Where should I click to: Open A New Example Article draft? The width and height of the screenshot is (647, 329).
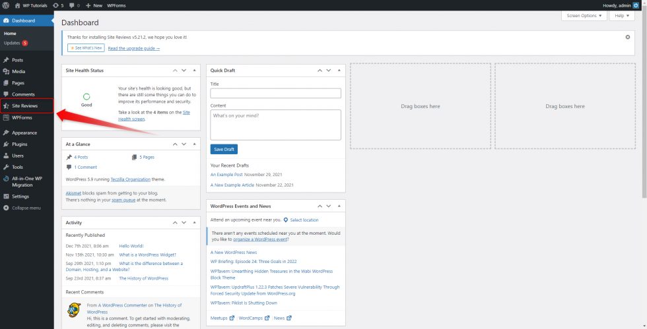tap(232, 185)
